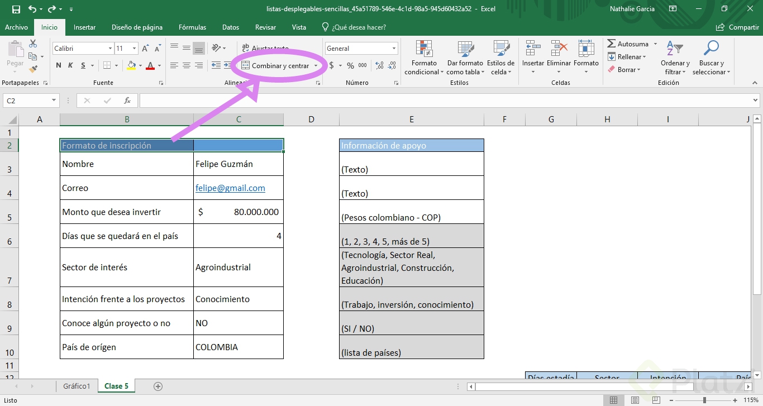Switch to the Fórmulas tab
The image size is (763, 406).
click(x=192, y=27)
